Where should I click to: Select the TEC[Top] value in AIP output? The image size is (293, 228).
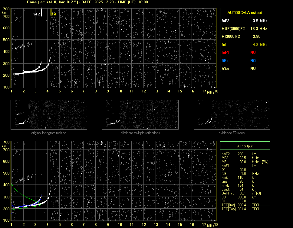click(x=242, y=209)
